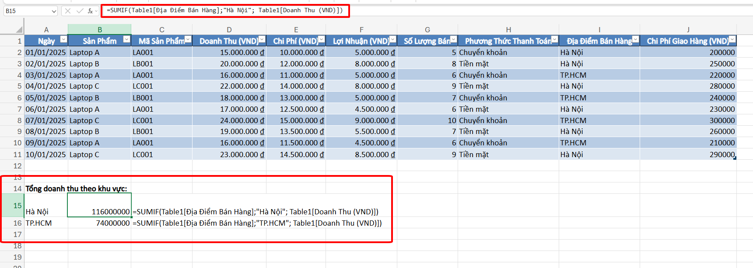Select cell B16 with value 74000000
This screenshot has width=753, height=268.
(99, 223)
